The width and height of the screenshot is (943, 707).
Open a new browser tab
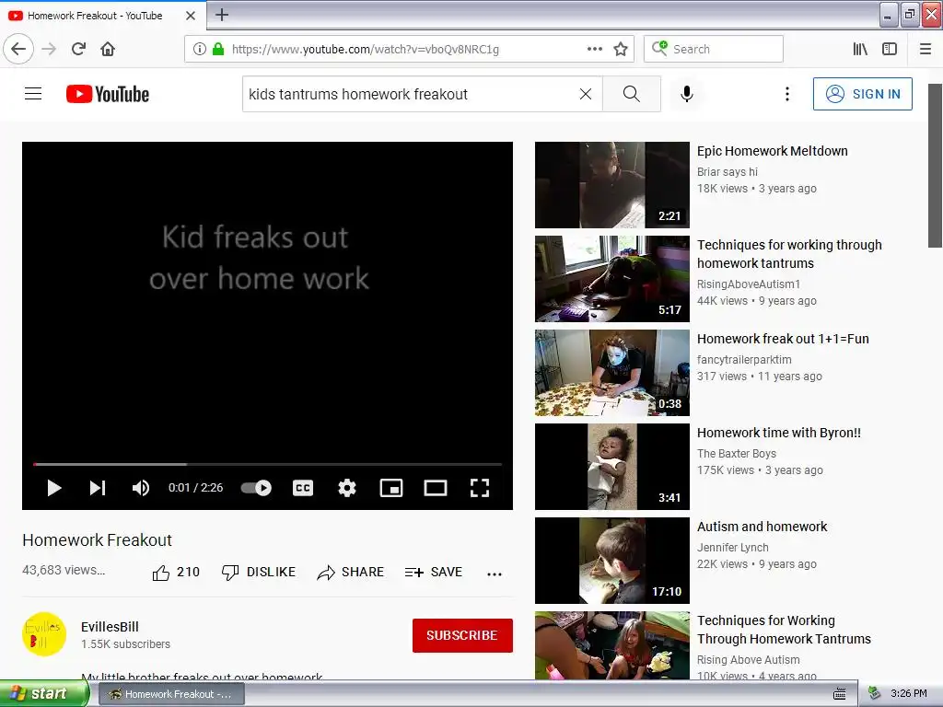[222, 15]
